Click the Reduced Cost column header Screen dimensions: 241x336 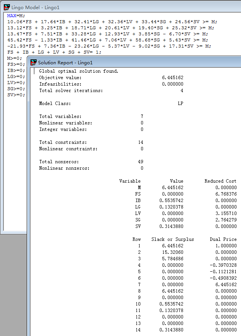(220, 181)
